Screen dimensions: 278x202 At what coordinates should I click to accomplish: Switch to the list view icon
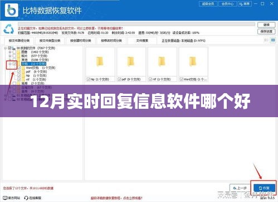266,40
